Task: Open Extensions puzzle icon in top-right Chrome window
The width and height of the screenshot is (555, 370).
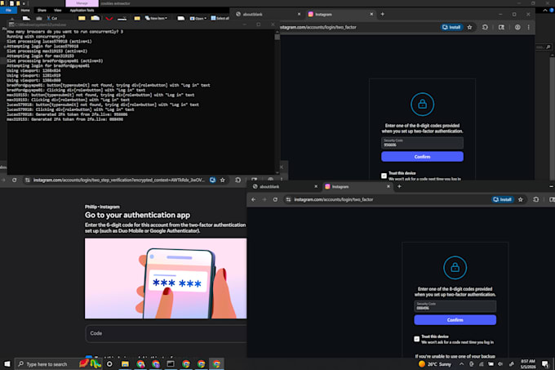Action: pyautogui.click(x=485, y=27)
